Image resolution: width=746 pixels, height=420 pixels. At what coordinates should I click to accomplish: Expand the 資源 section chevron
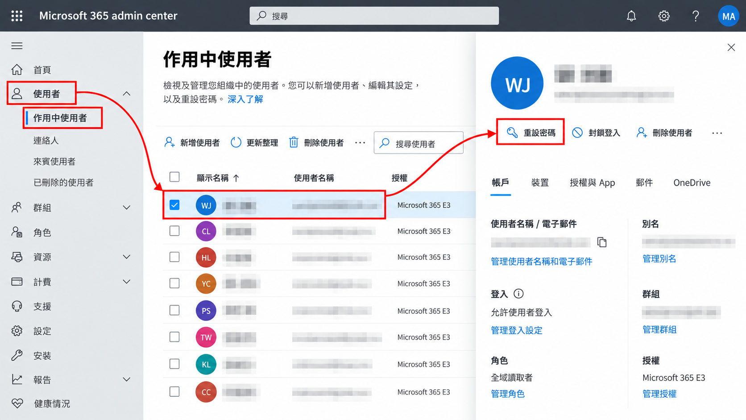[x=127, y=257]
